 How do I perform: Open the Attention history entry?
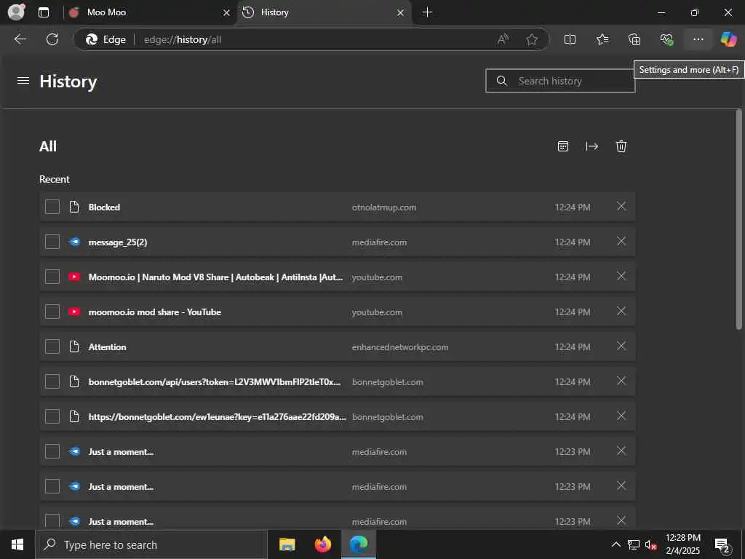coord(108,347)
